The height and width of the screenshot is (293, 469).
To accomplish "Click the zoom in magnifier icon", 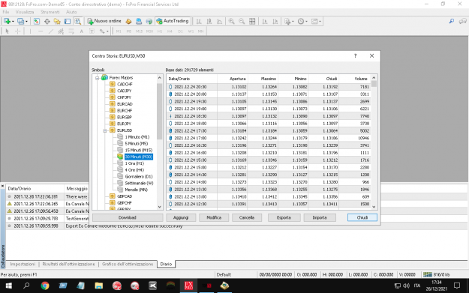I will pos(231,21).
